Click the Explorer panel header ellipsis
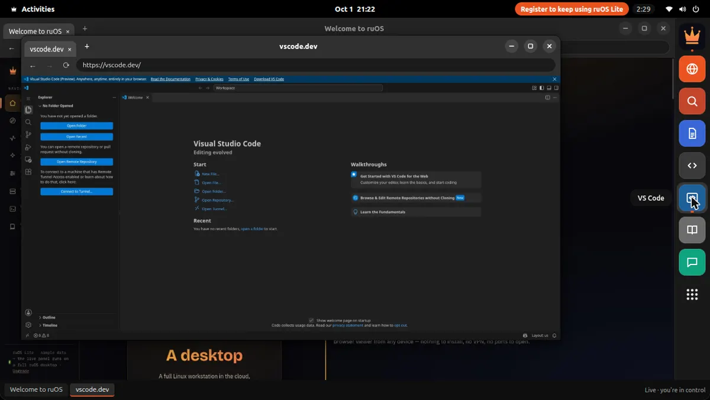This screenshot has height=400, width=710. [114, 97]
